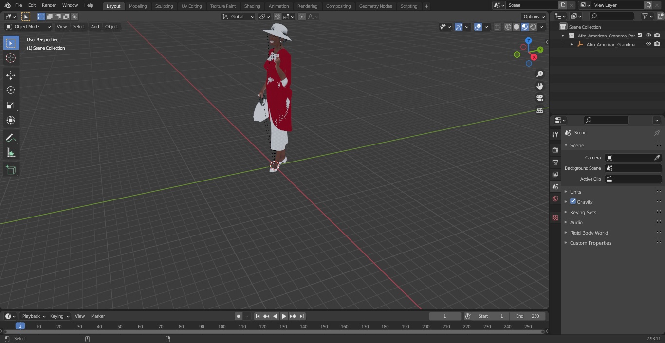This screenshot has width=665, height=343.
Task: Activate the Rotate tool
Action: [x=11, y=90]
